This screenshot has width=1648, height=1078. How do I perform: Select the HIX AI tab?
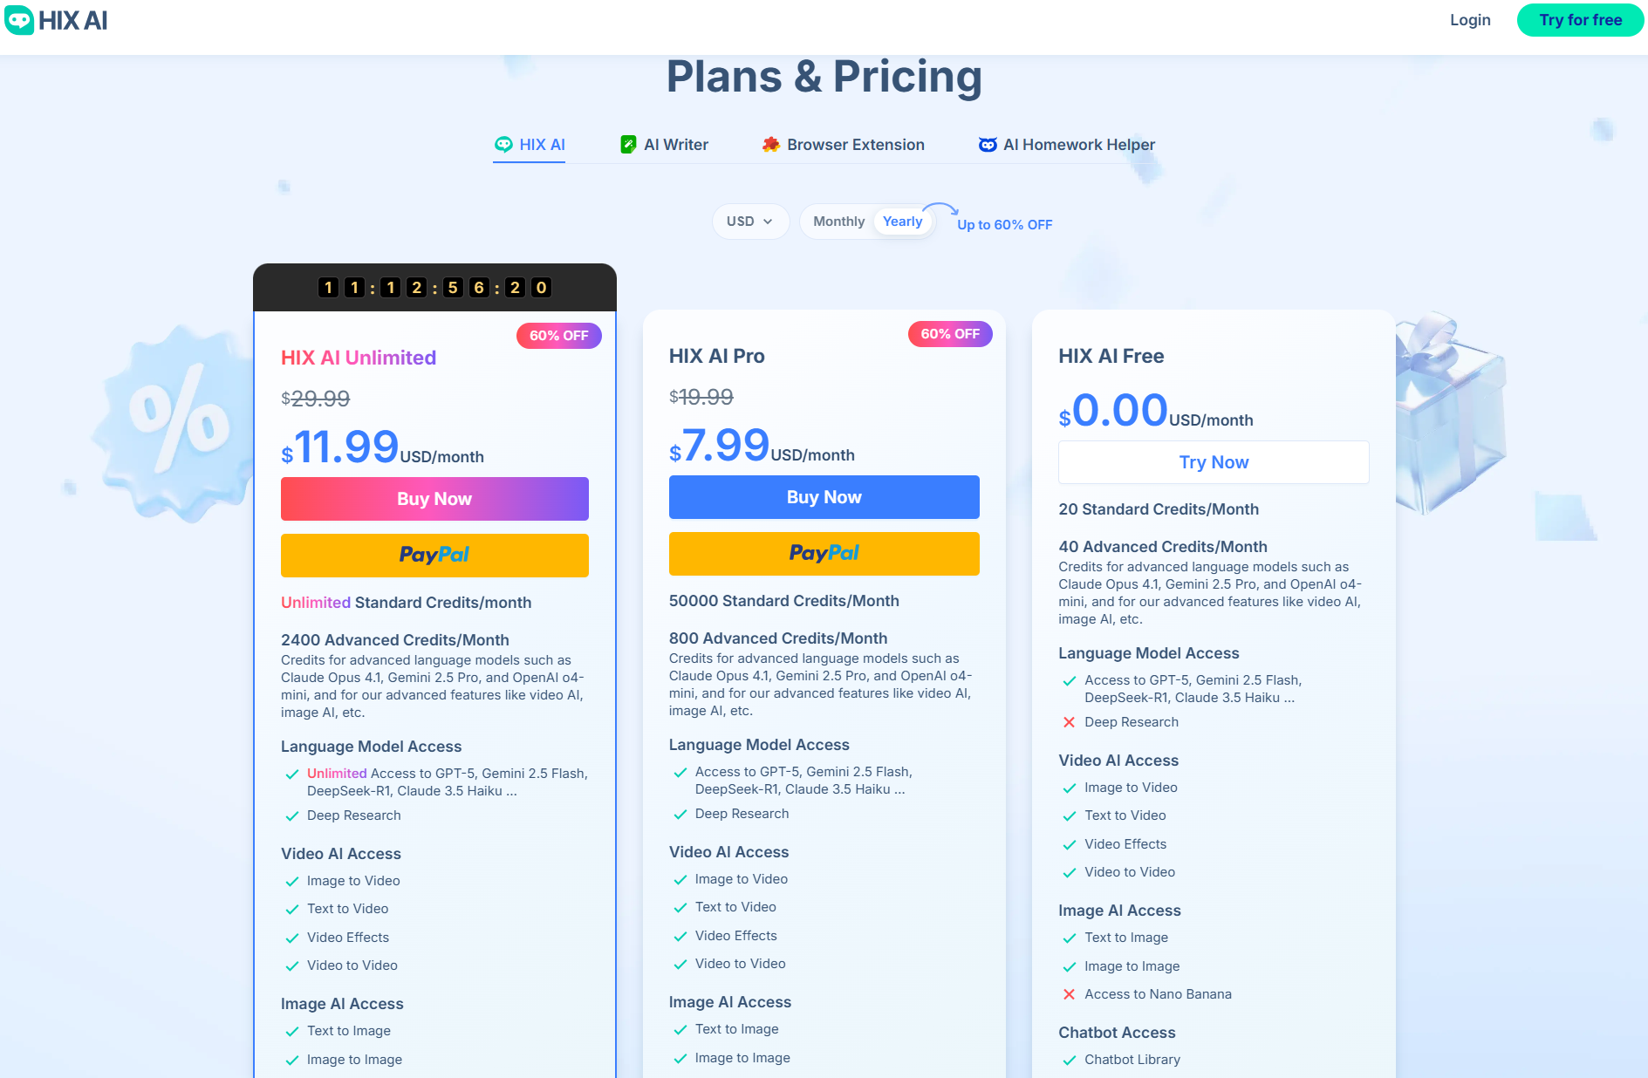[x=529, y=144]
